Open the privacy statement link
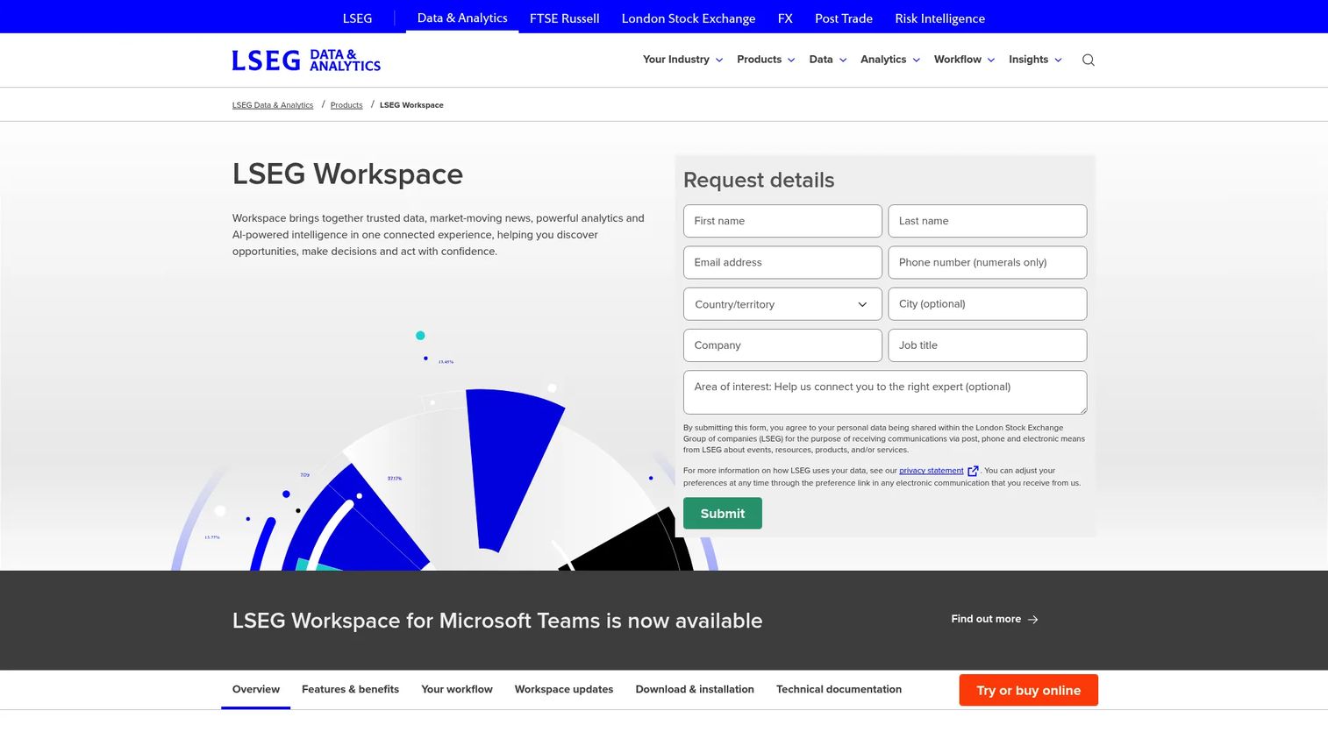The width and height of the screenshot is (1328, 746). (932, 471)
